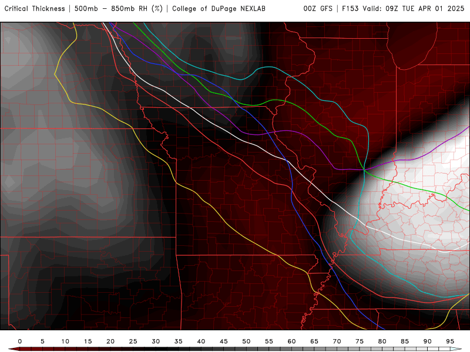Image resolution: width=470 pixels, height=352 pixels.
Task: Click the colorbar label "5"
Action: tap(42, 341)
